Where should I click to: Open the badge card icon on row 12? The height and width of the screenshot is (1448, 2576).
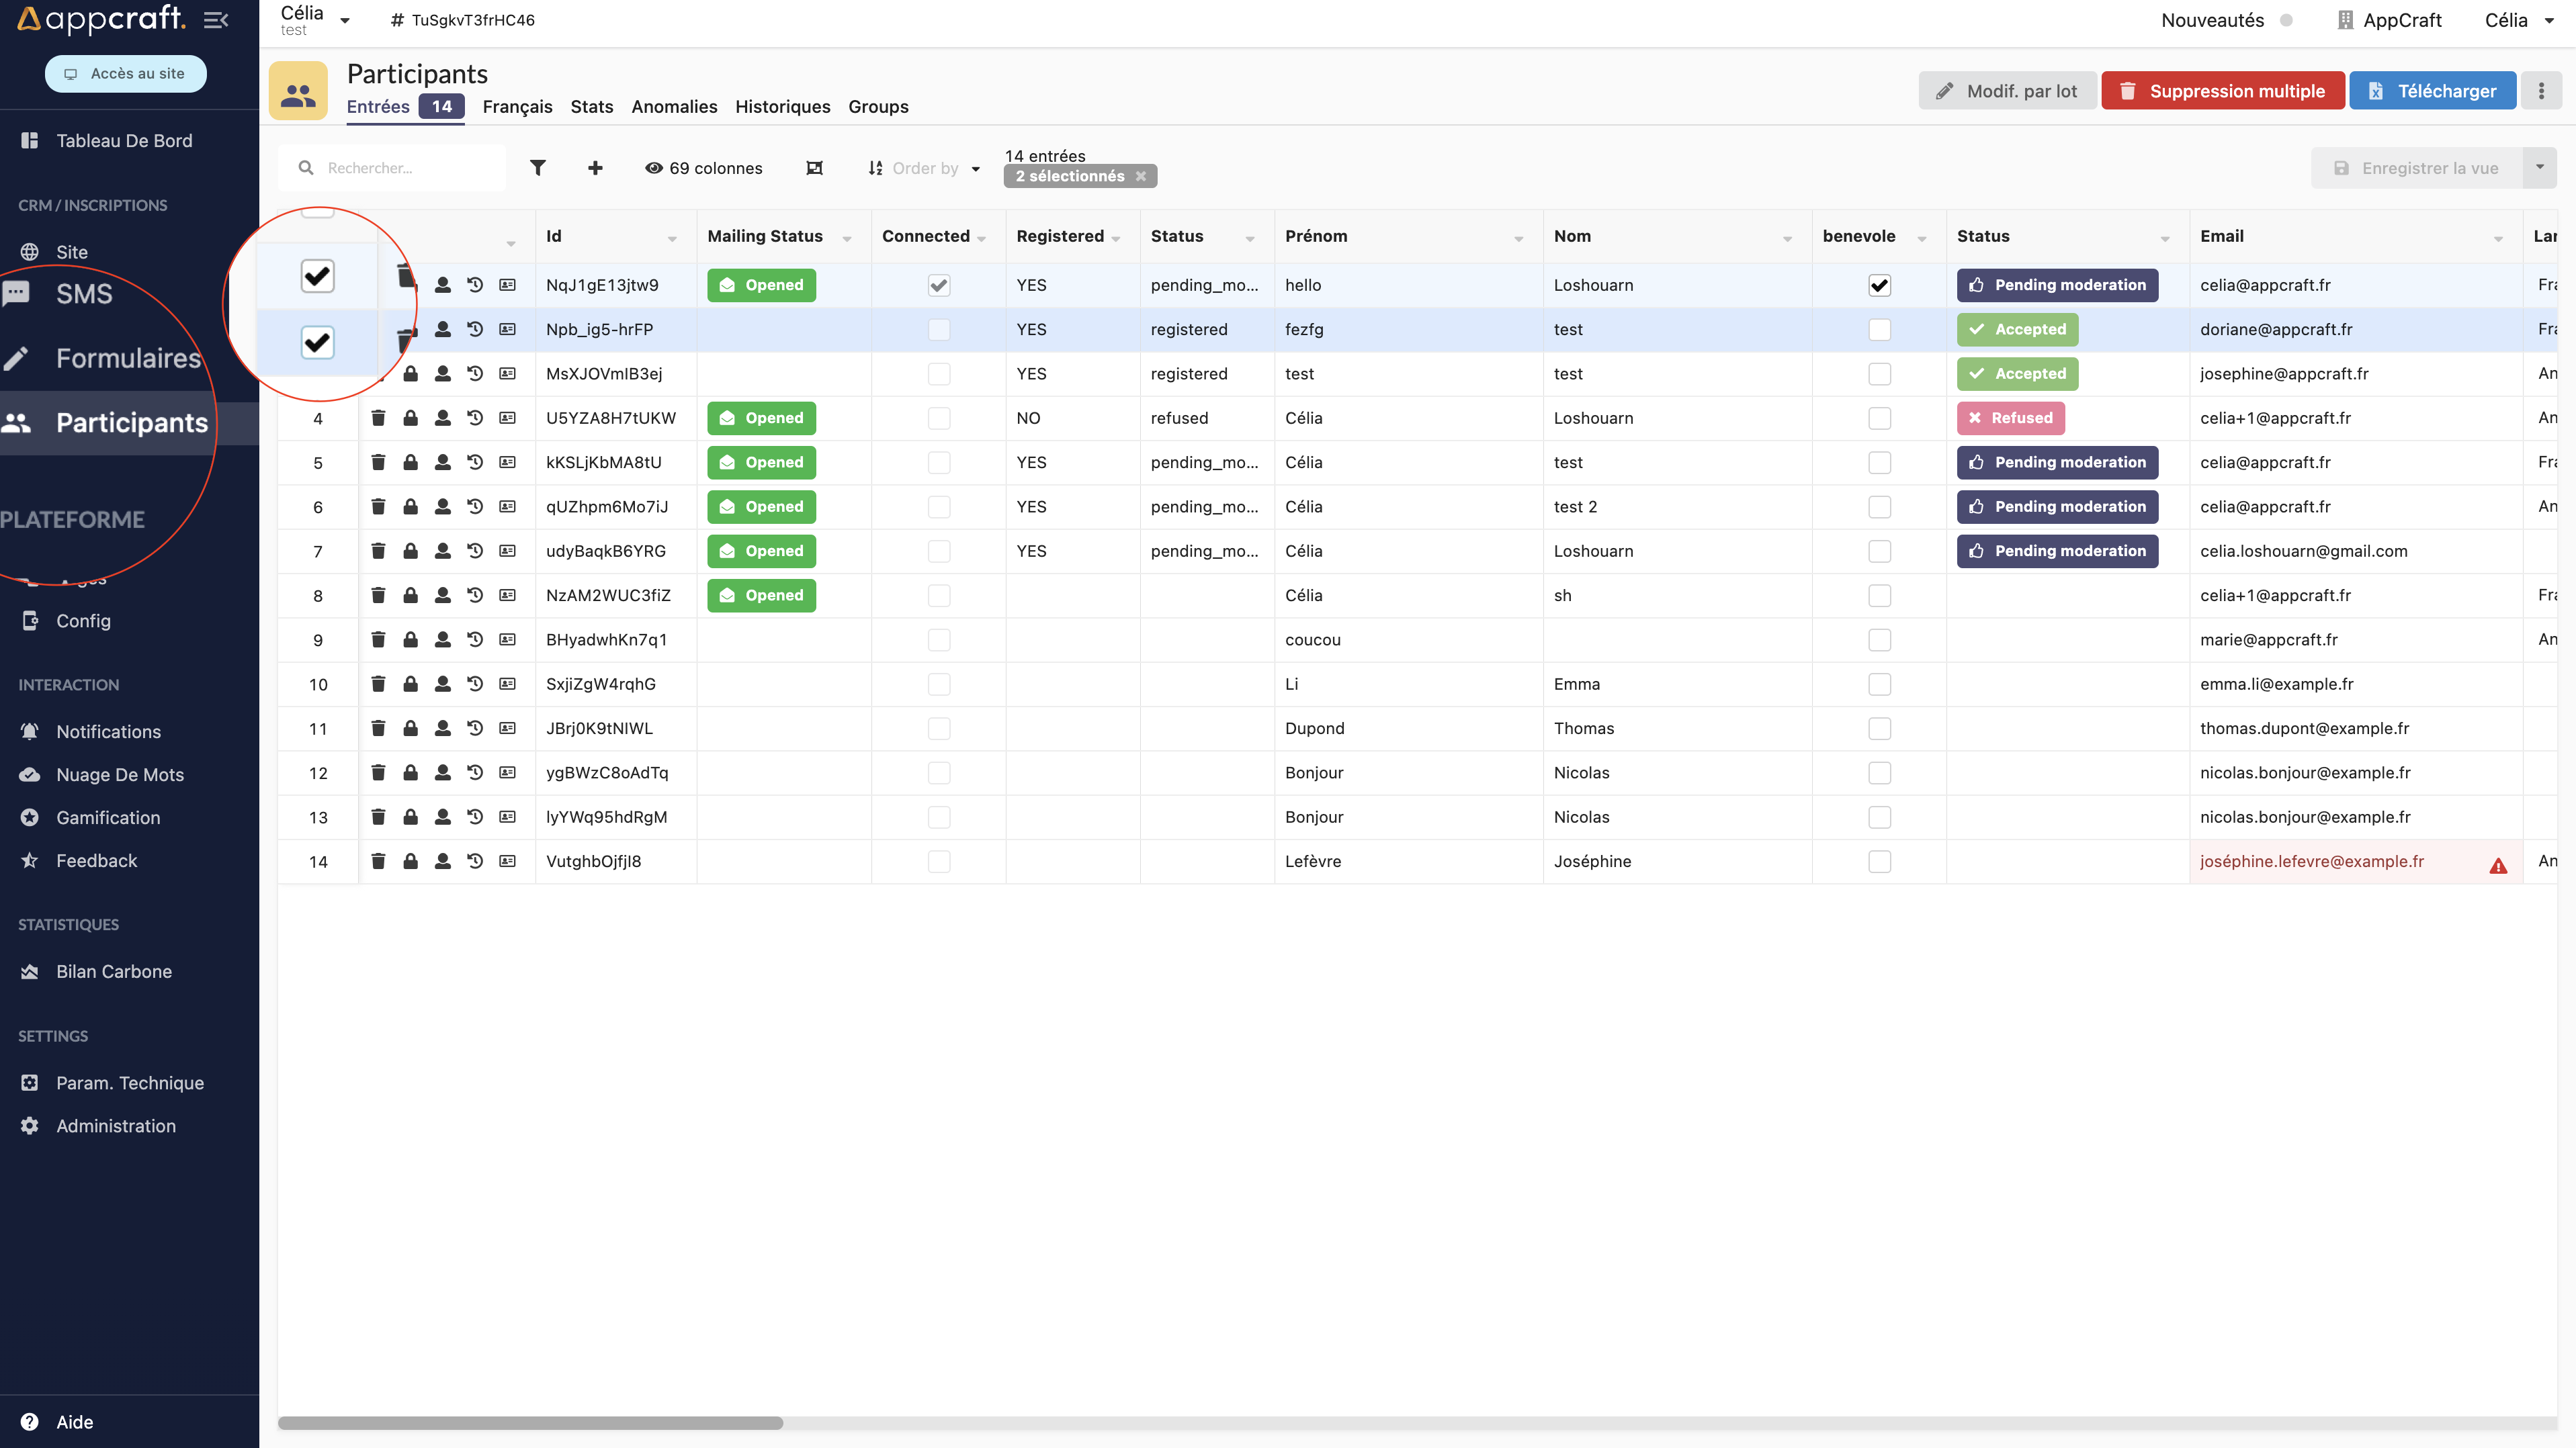507,772
